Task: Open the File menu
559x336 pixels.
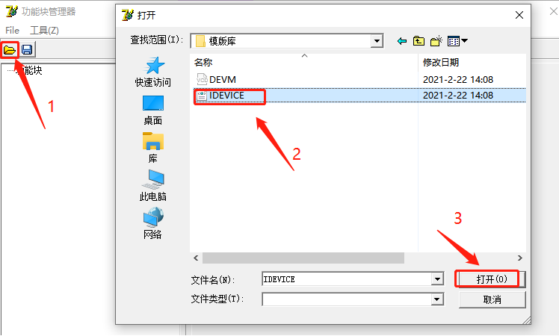Action: [13, 31]
